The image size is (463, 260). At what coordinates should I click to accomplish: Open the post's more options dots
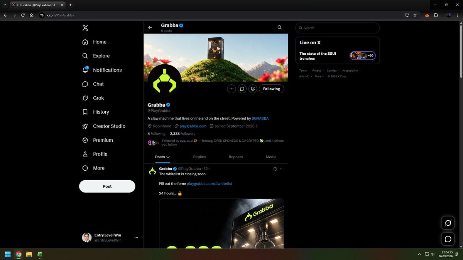pyautogui.click(x=282, y=169)
